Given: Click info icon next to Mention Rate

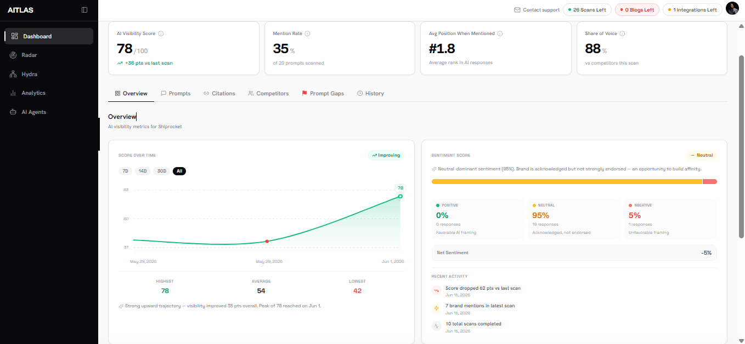Looking at the screenshot, I should [x=307, y=33].
